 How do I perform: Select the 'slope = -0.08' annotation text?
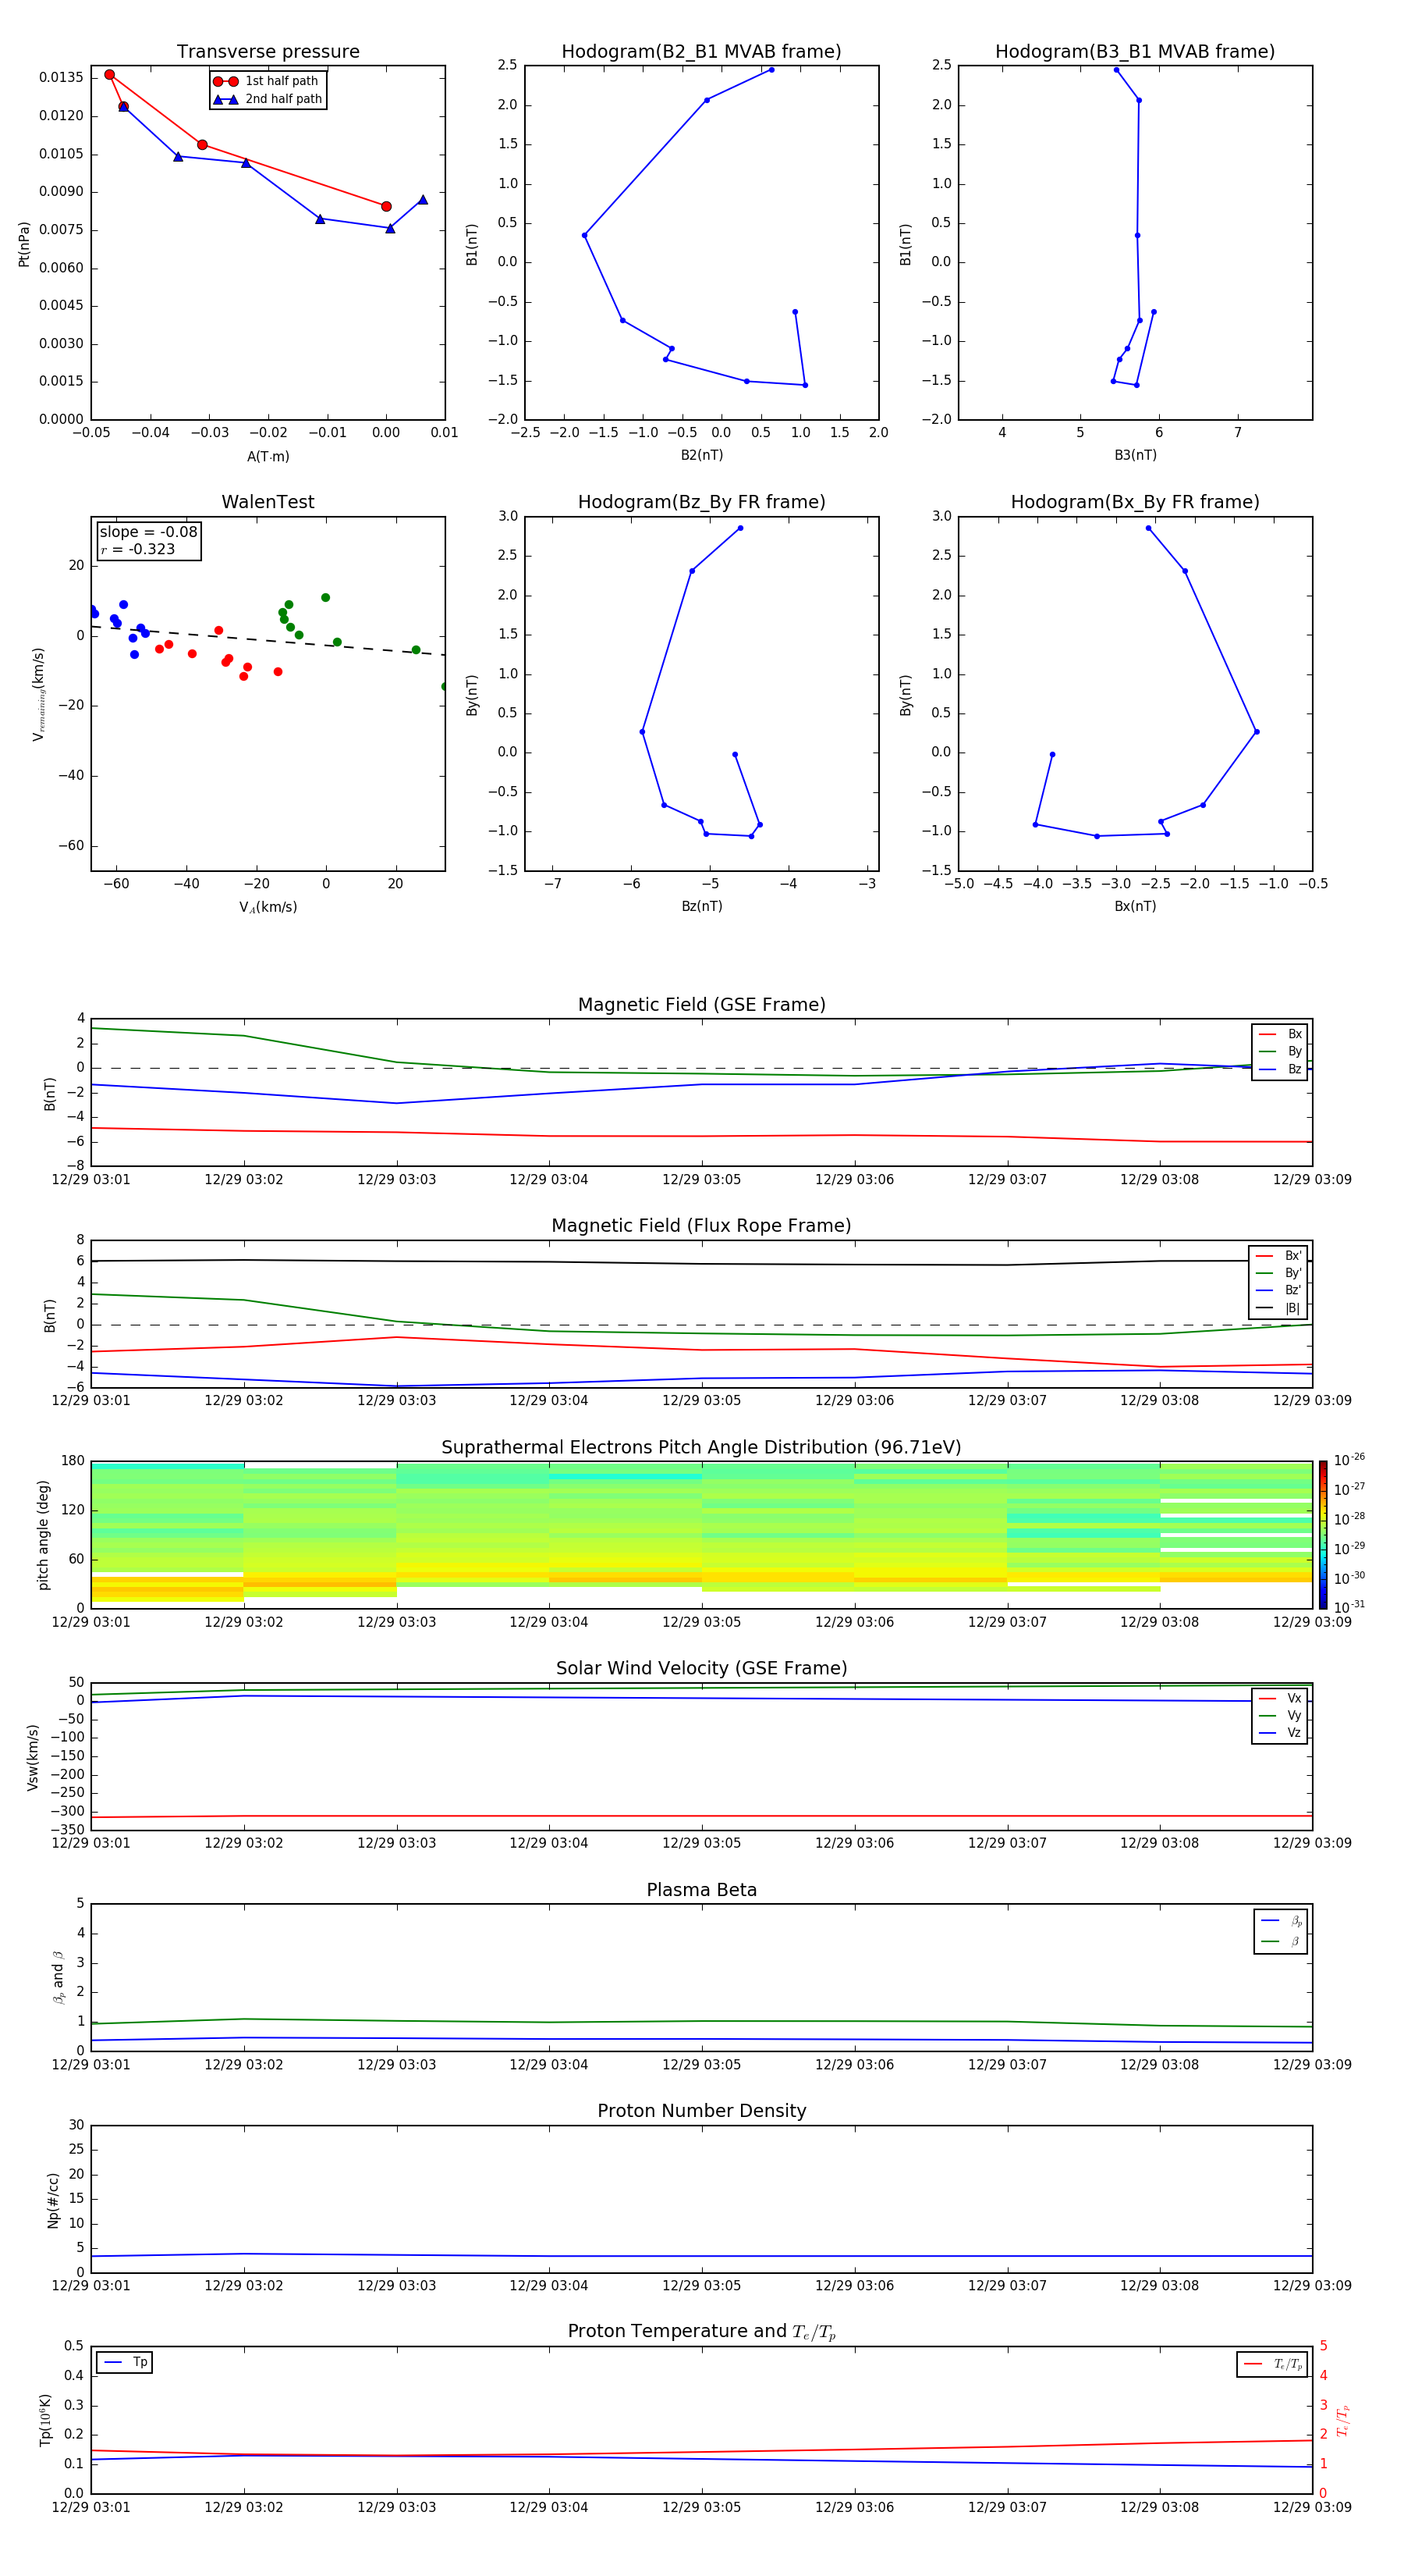(x=148, y=532)
